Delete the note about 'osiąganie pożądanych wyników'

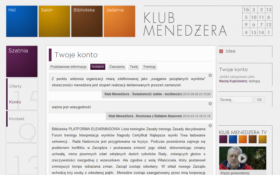[x=210, y=75]
